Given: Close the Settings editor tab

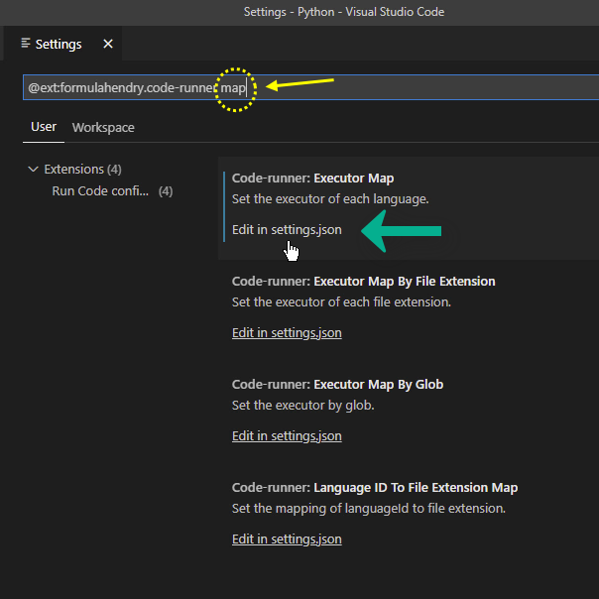Looking at the screenshot, I should coord(108,44).
